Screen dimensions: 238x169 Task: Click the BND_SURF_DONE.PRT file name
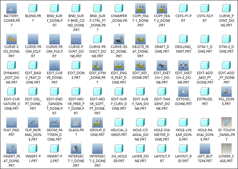[x=54, y=20]
